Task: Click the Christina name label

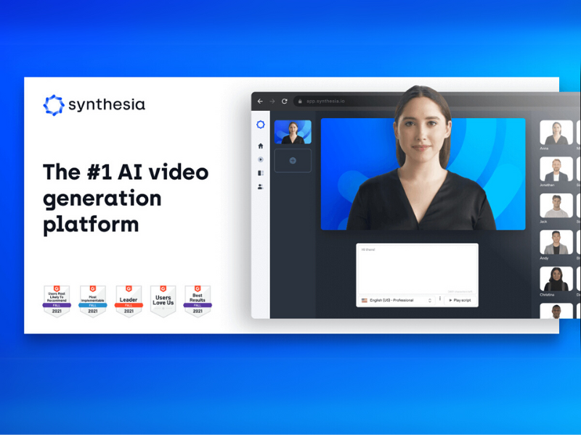Action: click(547, 295)
